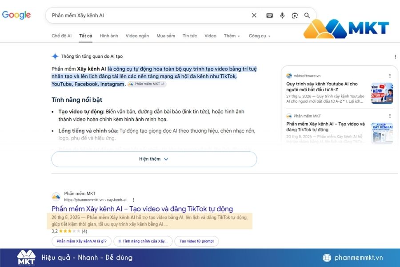This screenshot has width=400, height=267.
Task: Click the magnifier search button
Action: 307,16
